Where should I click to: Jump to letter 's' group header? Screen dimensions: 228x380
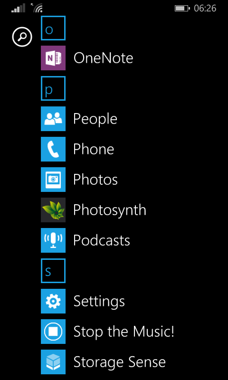pos(53,271)
